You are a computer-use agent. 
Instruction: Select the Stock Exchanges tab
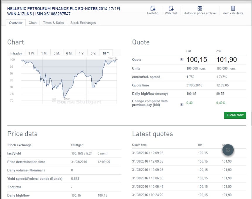tap(83, 23)
